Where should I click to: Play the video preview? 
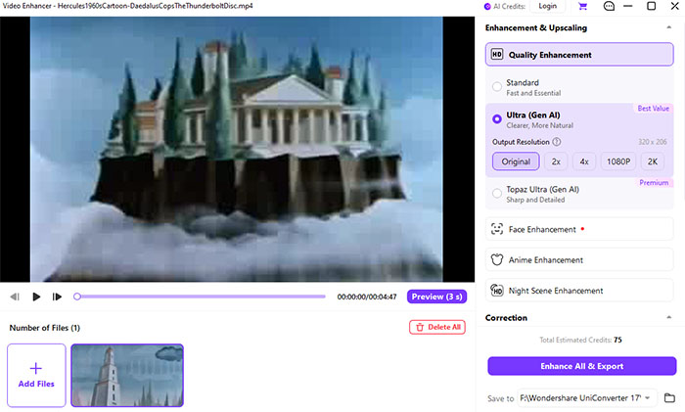click(x=36, y=297)
